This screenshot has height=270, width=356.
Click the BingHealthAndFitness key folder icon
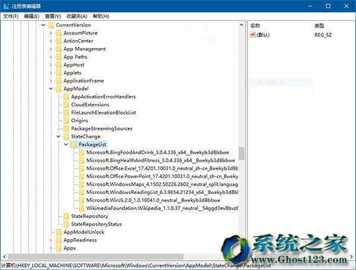[x=81, y=160]
